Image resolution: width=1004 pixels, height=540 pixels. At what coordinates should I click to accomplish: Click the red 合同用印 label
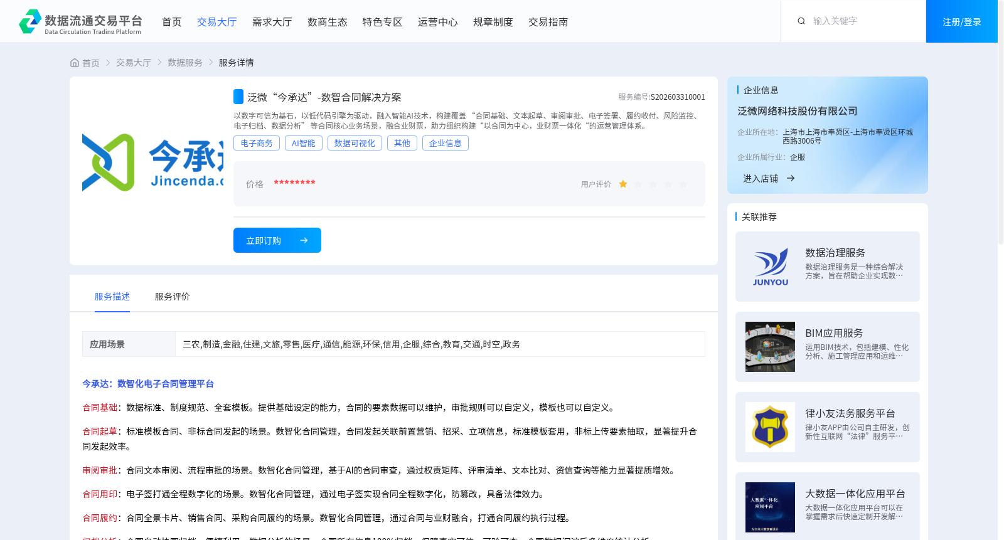pos(100,494)
